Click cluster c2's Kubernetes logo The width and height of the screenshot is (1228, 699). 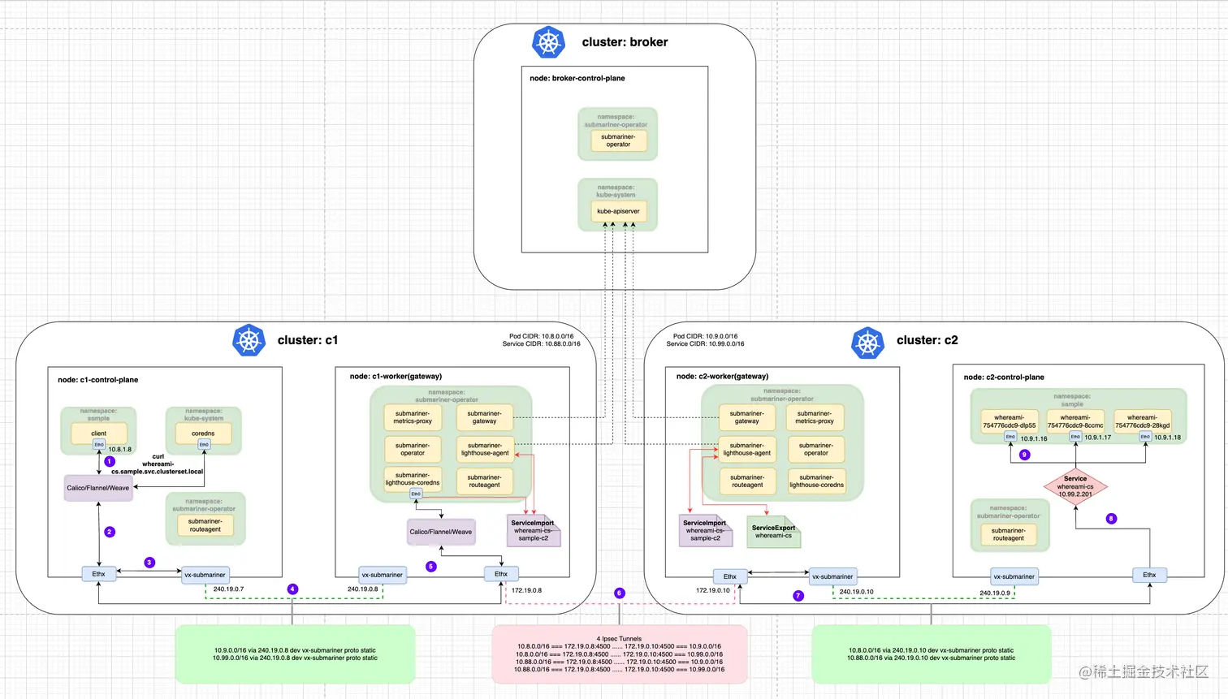868,343
